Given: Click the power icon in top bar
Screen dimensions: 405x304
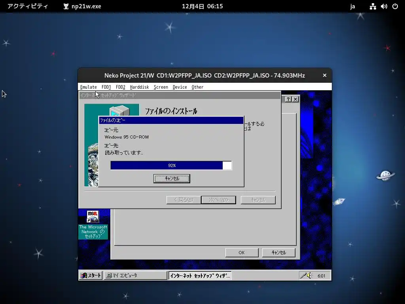Looking at the screenshot, I should 395,6.
